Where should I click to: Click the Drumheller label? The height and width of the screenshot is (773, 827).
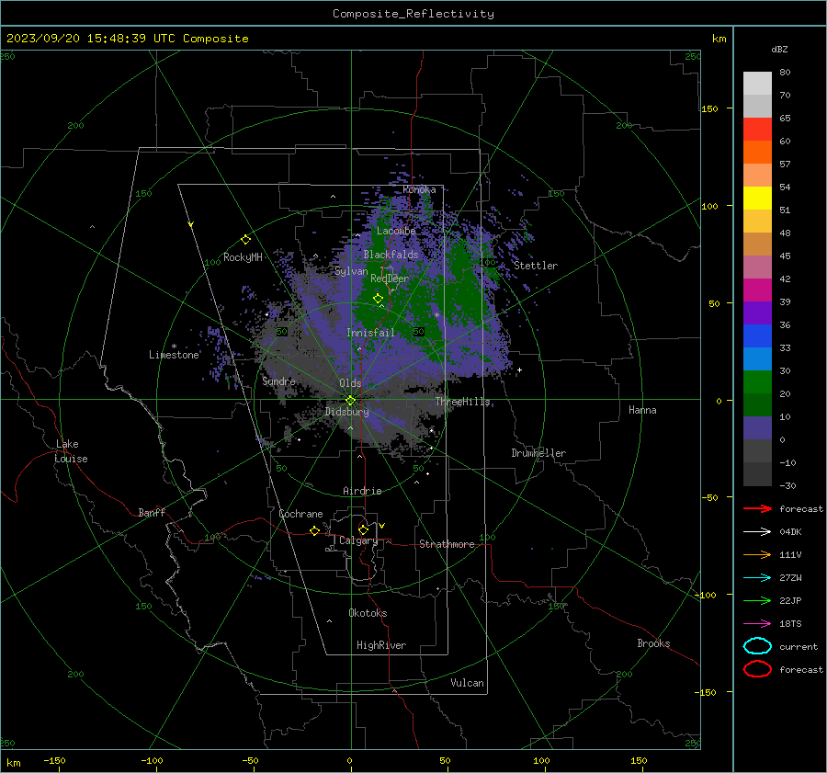[x=538, y=453]
